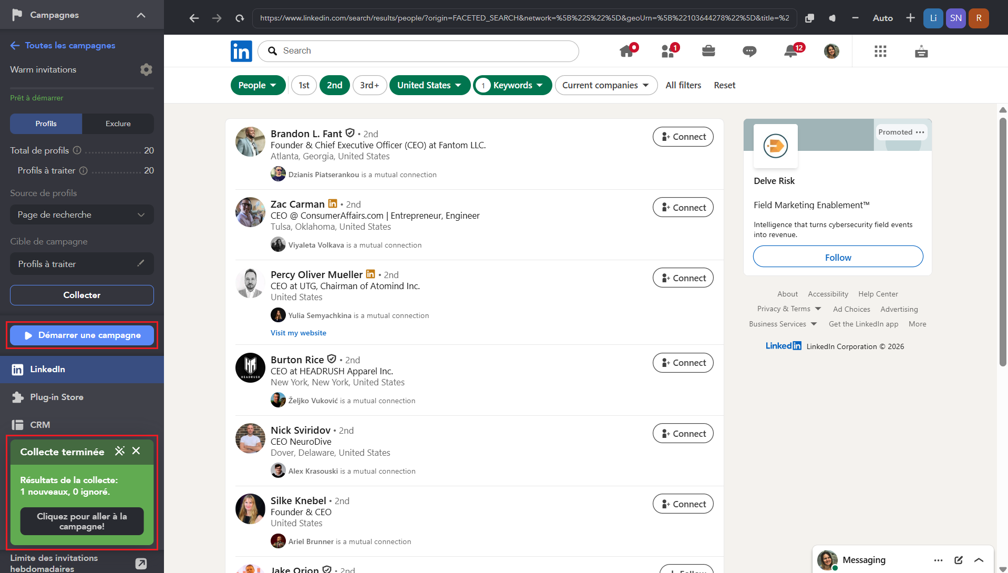Open the Jobs briefcase icon

point(708,51)
